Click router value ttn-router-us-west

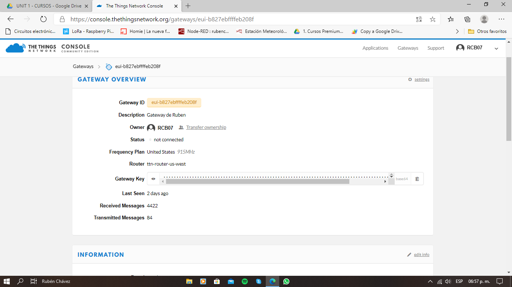[x=166, y=164]
